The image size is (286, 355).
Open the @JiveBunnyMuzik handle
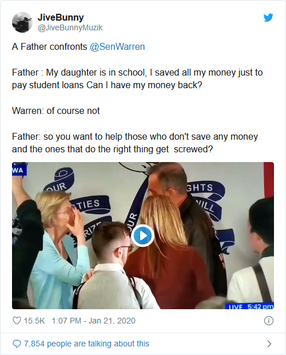[70, 27]
